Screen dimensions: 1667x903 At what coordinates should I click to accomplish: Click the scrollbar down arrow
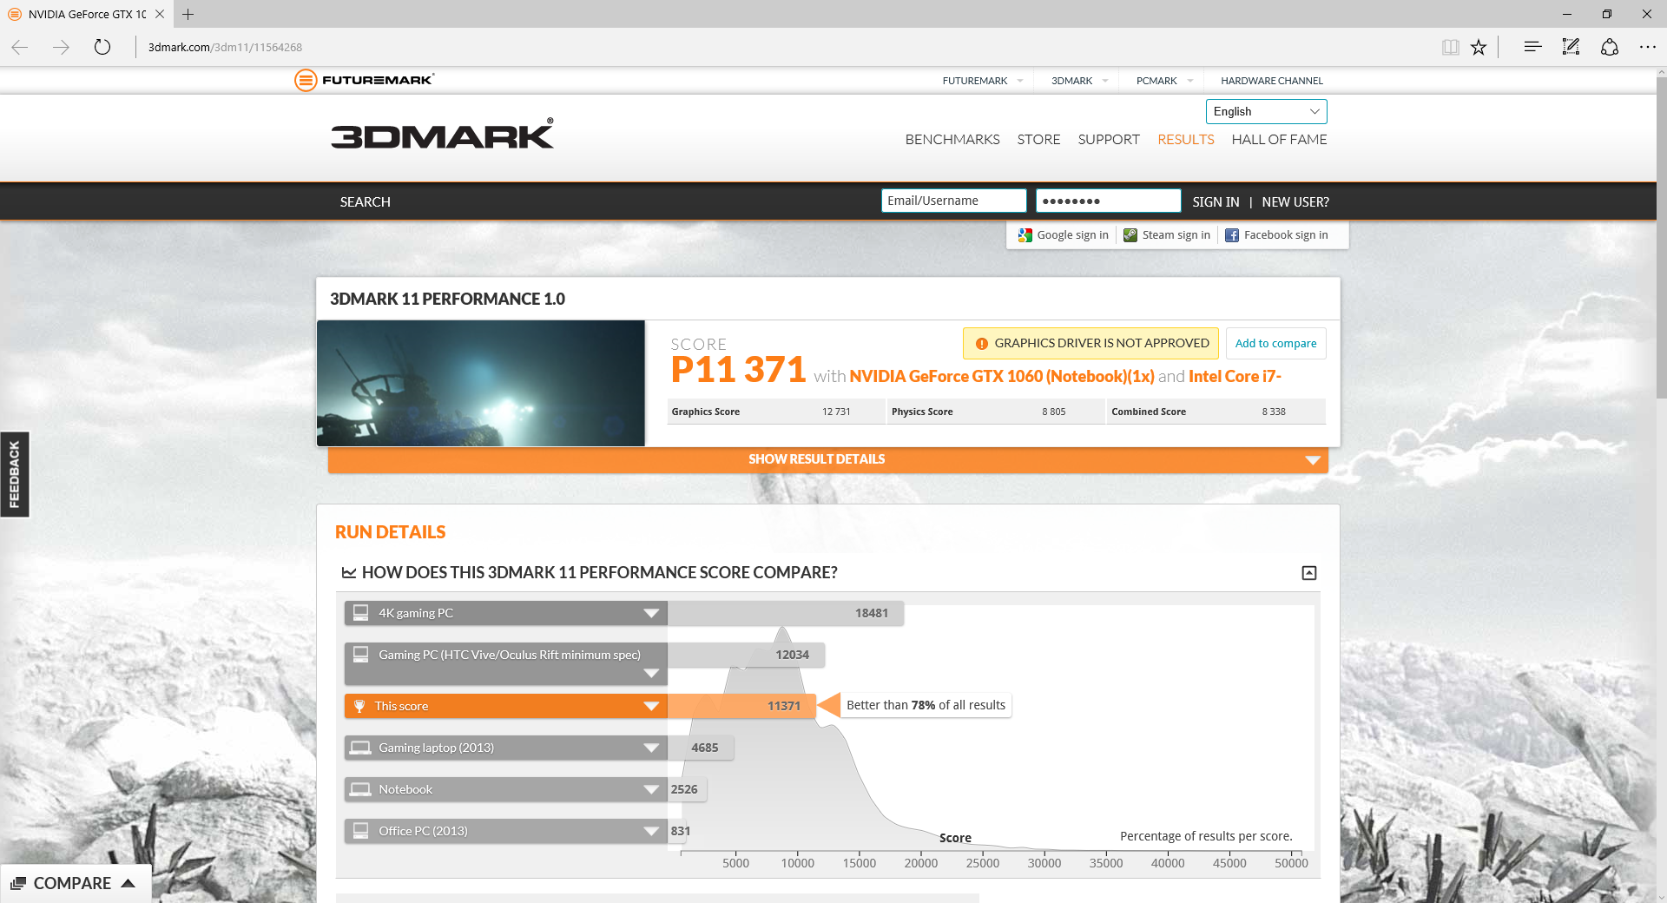[x=1661, y=896]
